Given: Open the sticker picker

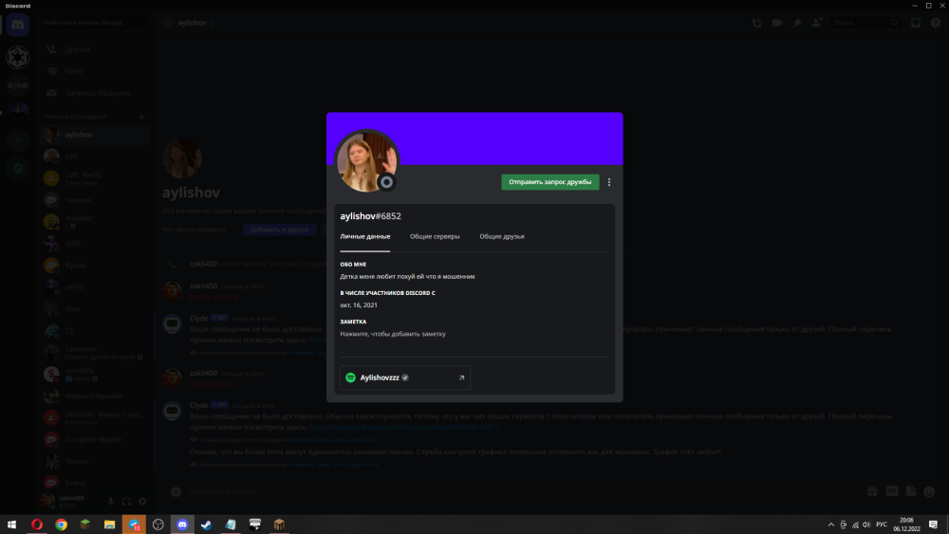Looking at the screenshot, I should (x=911, y=491).
